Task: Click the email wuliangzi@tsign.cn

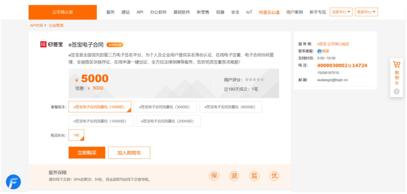Action: 332,80
